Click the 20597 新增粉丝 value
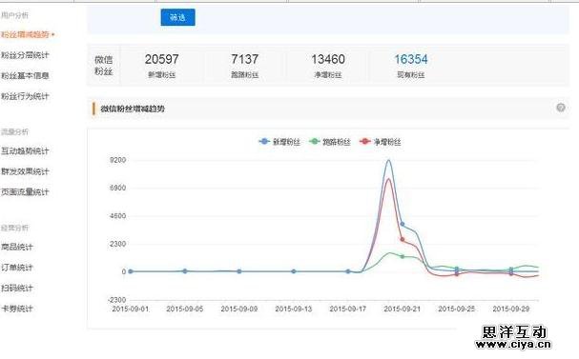 pos(162,59)
